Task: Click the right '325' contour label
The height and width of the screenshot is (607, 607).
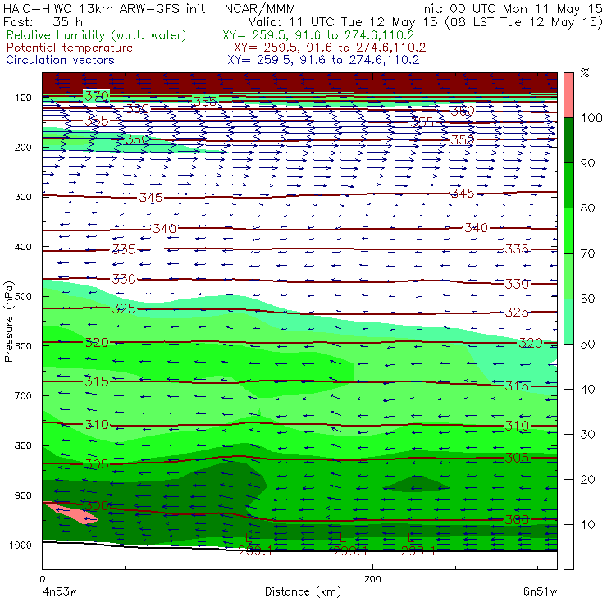Action: 517,312
